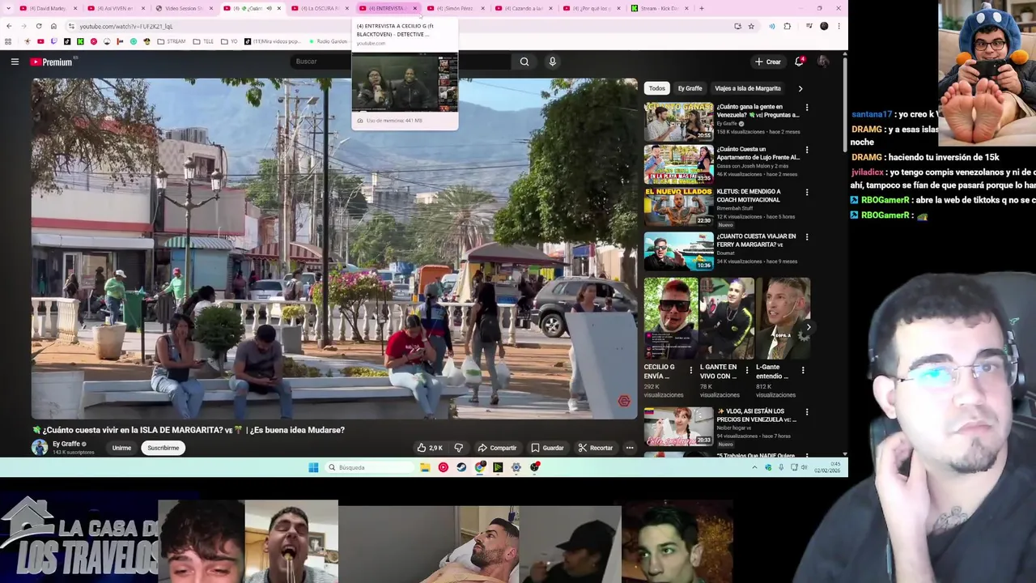Open the STREAM bookmarks folder

coord(172,41)
